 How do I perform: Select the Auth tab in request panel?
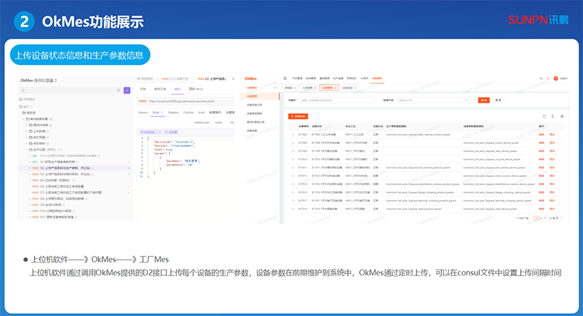(201, 112)
